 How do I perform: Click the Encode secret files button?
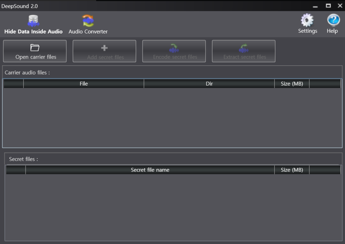click(x=174, y=51)
